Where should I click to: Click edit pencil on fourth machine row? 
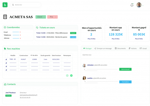coord(6,70)
